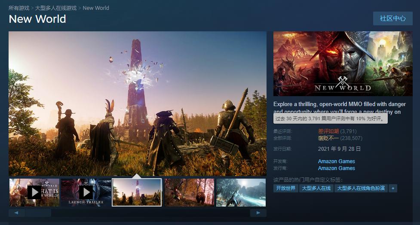Open the 社区中心 community hub
Screen dimensions: 420x225
pos(392,18)
